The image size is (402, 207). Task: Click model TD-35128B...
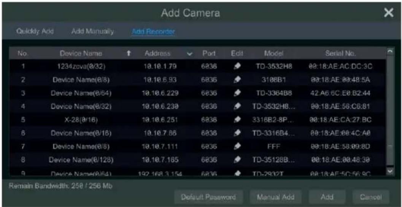(273, 160)
